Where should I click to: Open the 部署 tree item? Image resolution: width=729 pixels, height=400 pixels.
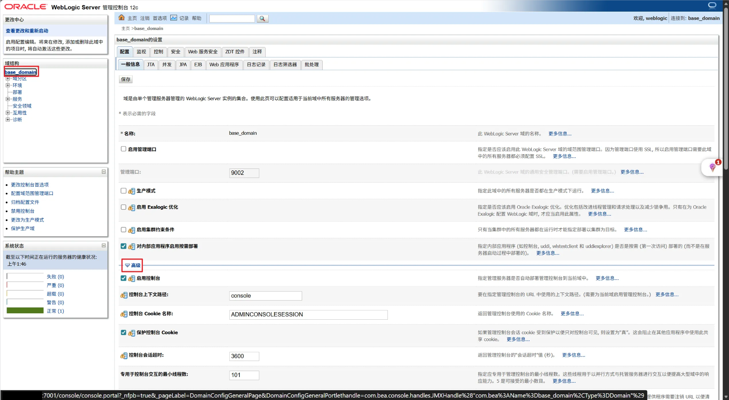(x=17, y=92)
